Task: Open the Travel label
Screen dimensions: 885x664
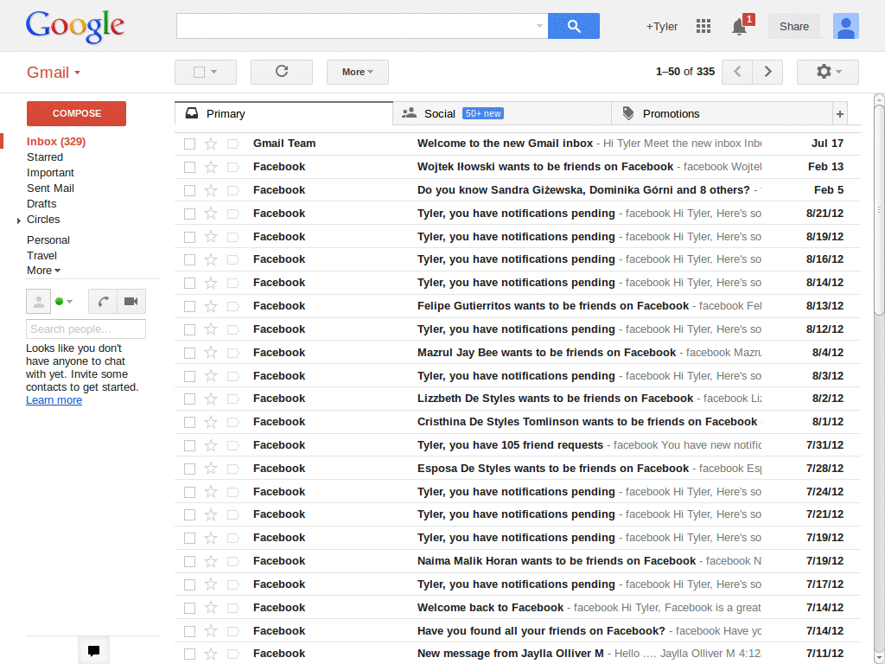Action: (41, 256)
